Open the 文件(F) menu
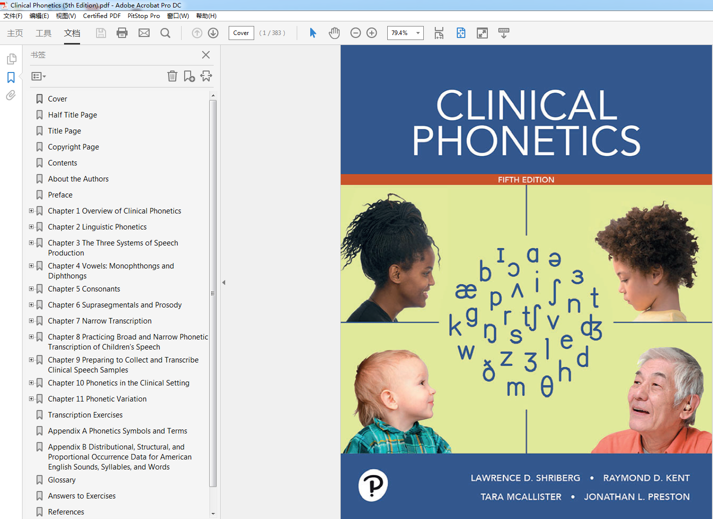This screenshot has height=519, width=713. (x=13, y=16)
